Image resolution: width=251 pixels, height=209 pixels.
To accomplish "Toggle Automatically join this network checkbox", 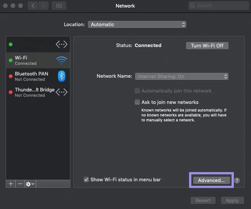I will coord(137,91).
